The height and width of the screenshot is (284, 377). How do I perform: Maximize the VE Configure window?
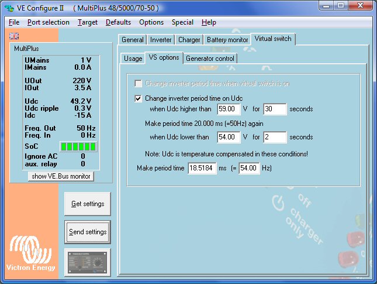pyautogui.click(x=340, y=6)
